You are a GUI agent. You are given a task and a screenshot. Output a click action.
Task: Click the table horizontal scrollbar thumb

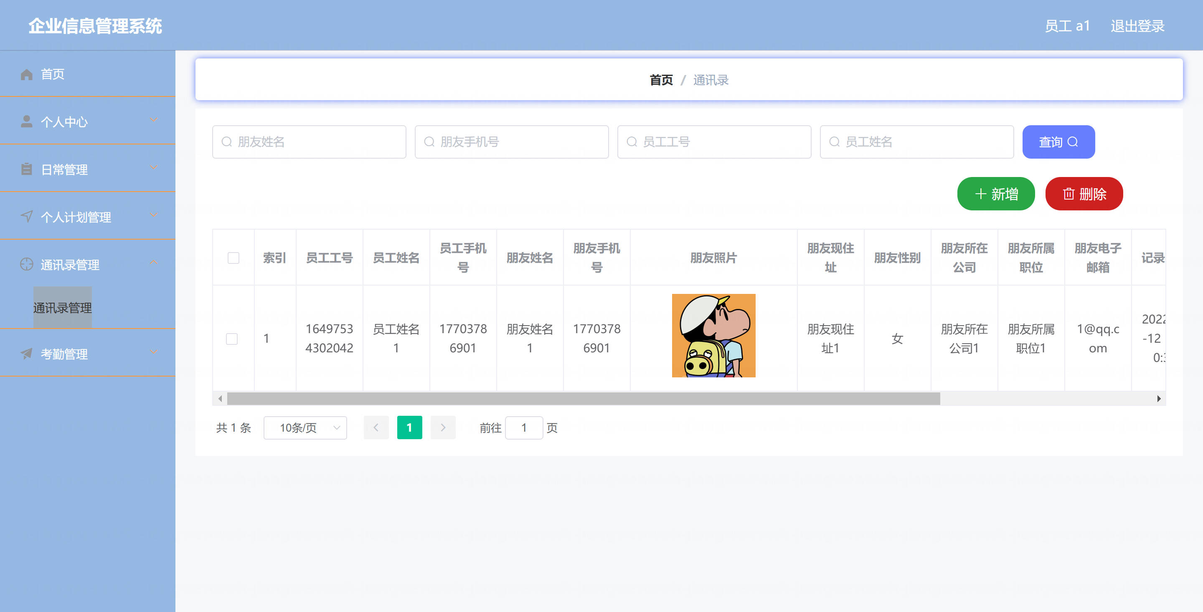583,399
